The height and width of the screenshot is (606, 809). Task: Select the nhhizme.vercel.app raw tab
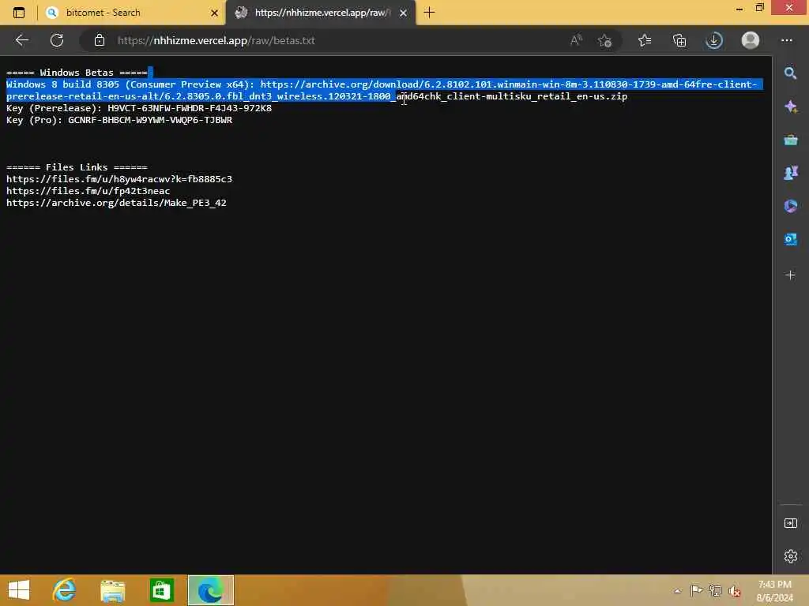tap(321, 13)
